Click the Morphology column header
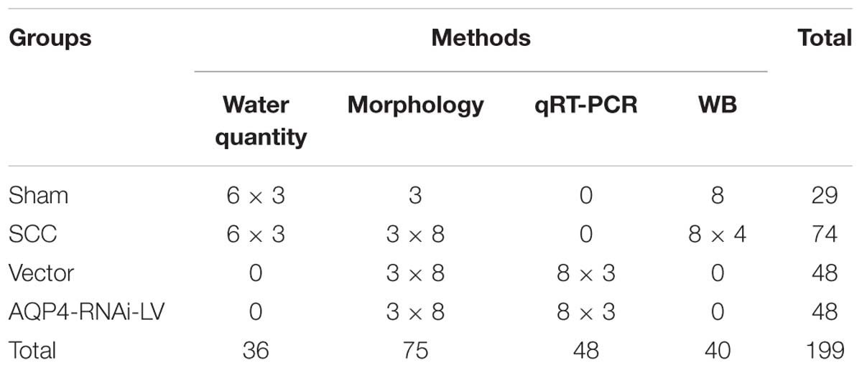 [x=416, y=105]
